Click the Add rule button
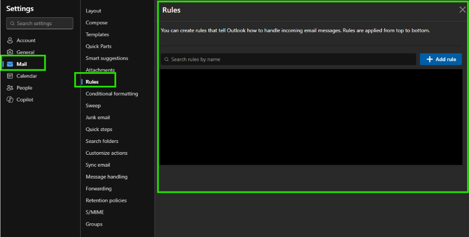The width and height of the screenshot is (469, 237). tap(441, 59)
